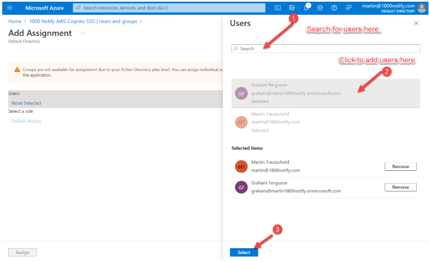
Task: Click the Default Directory subtitle text
Action: point(24,41)
